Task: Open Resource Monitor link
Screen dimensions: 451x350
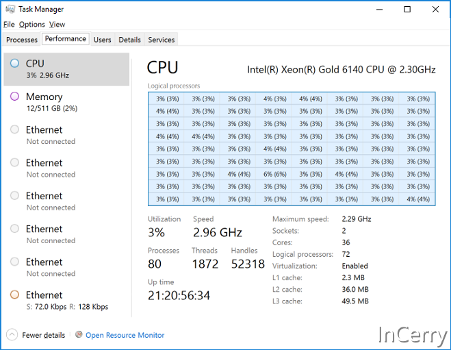Action: tap(125, 336)
